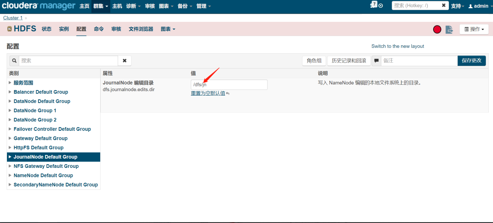The image size is (493, 223).
Task: Open the 管理 dropdown menu
Action: click(x=204, y=6)
